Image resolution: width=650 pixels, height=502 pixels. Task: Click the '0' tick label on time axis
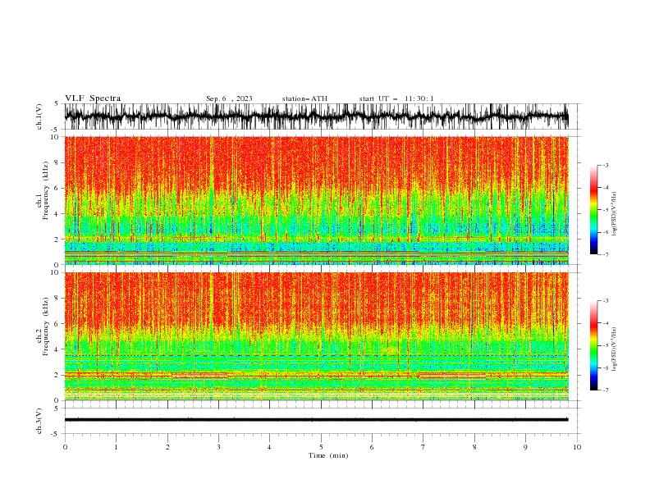[x=65, y=447]
